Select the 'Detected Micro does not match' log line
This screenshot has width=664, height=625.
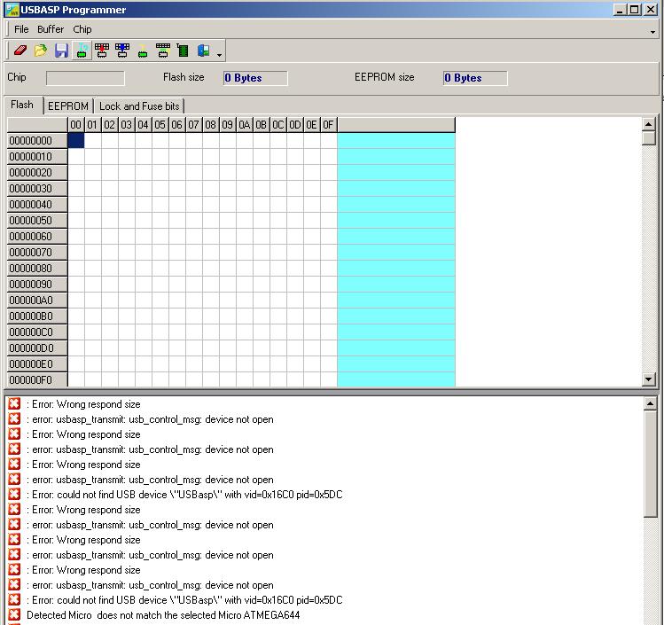(x=163, y=615)
